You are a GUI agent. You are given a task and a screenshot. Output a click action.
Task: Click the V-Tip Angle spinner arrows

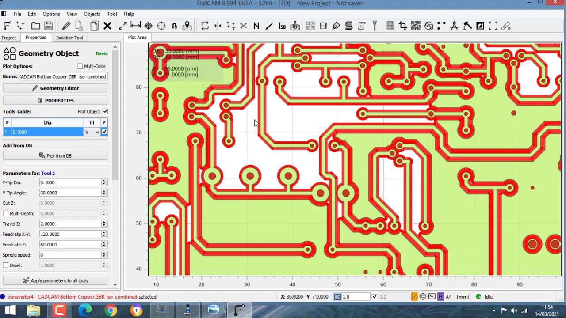104,193
